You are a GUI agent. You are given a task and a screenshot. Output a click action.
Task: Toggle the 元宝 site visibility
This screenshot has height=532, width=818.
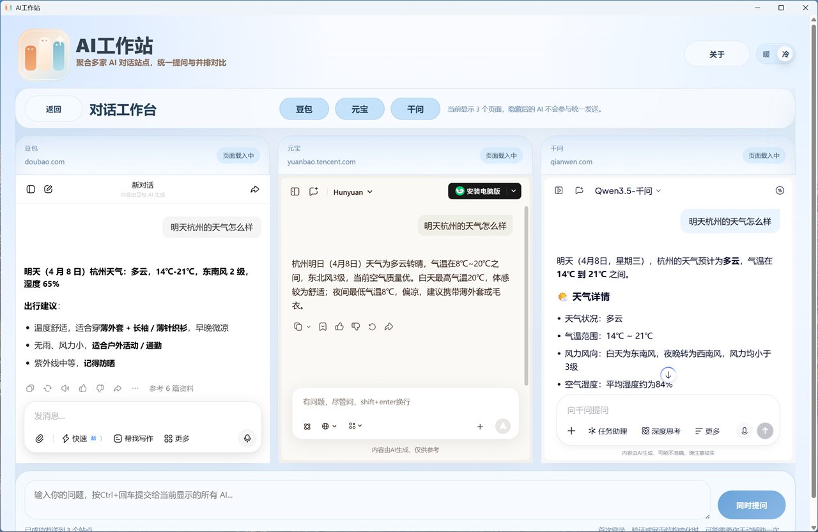[360, 109]
